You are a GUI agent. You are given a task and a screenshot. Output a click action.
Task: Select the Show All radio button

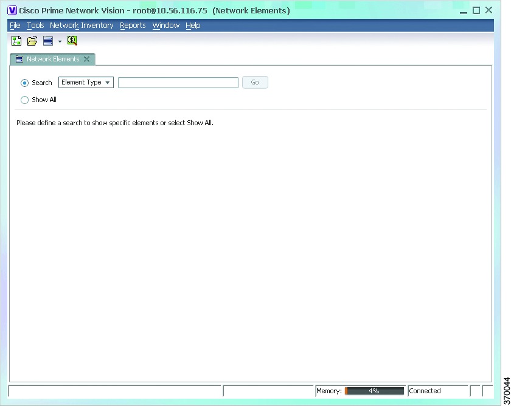[24, 100]
